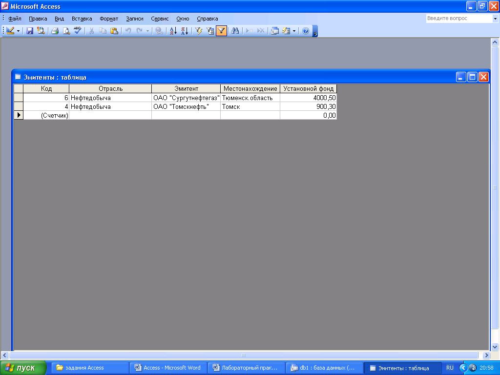Click the Cut scissors icon

tap(91, 31)
